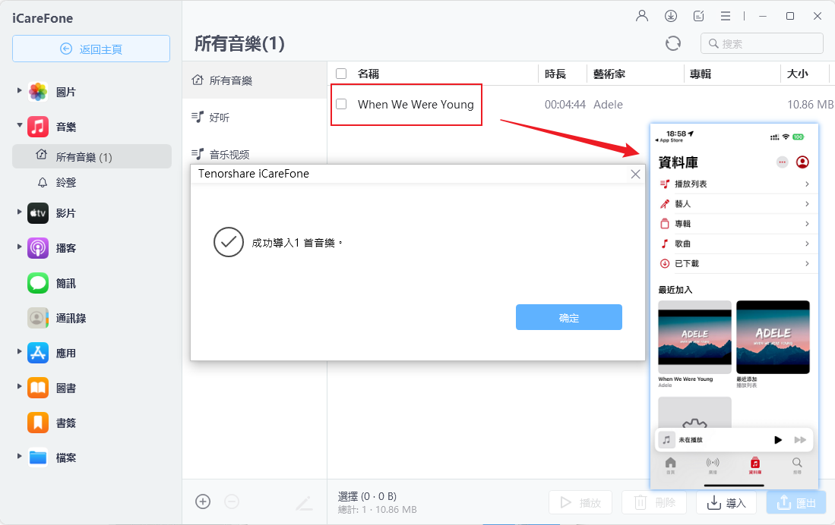Sort by 名稱 column header
Screen dimensions: 835x525
coord(368,74)
